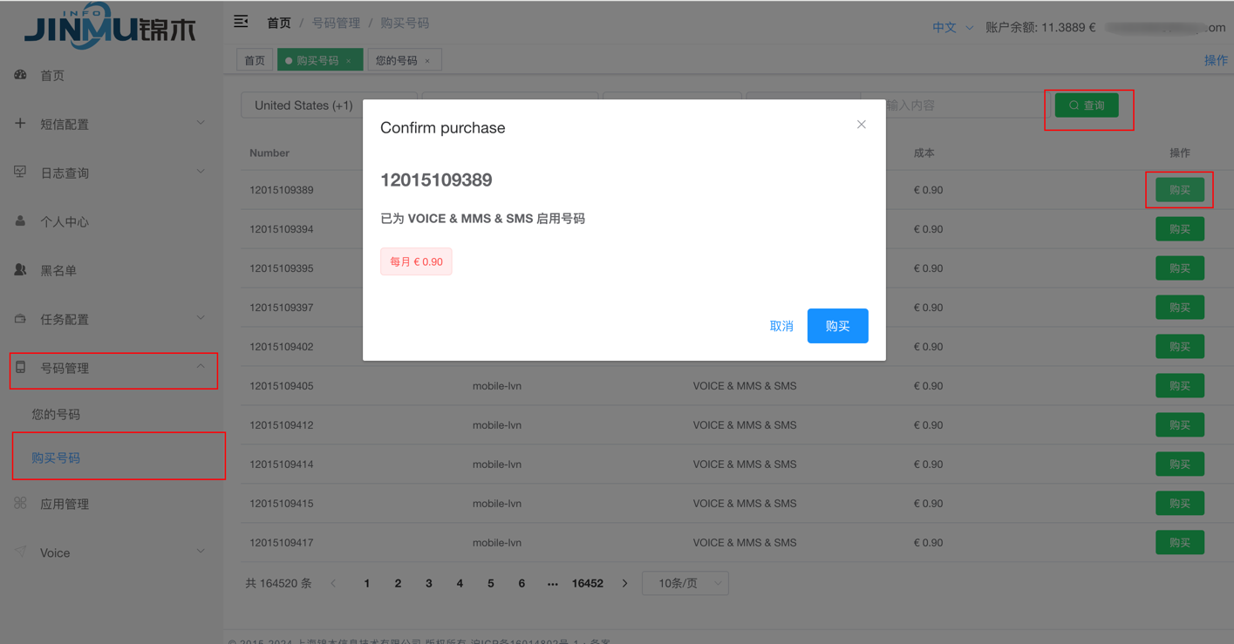Click 首页 in the breadcrumb

[279, 23]
